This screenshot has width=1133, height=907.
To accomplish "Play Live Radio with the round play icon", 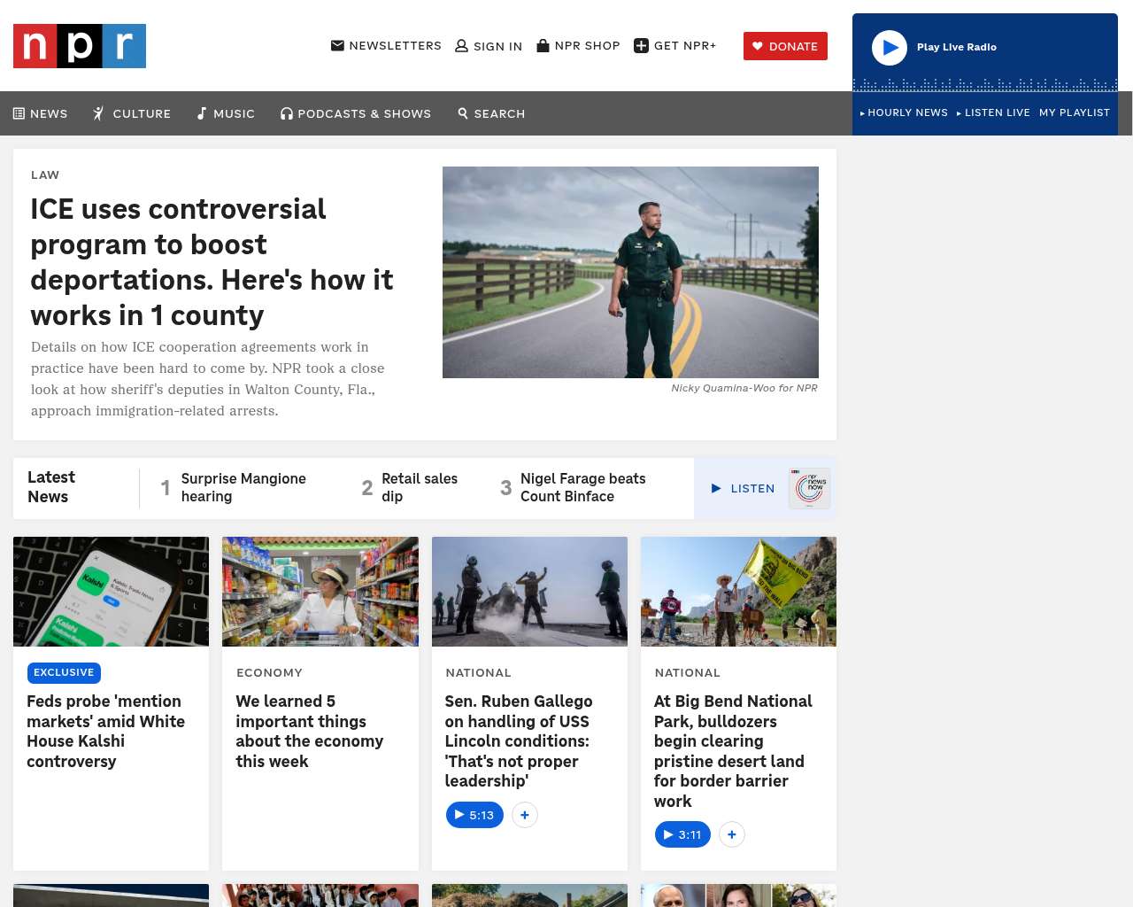I will [890, 48].
